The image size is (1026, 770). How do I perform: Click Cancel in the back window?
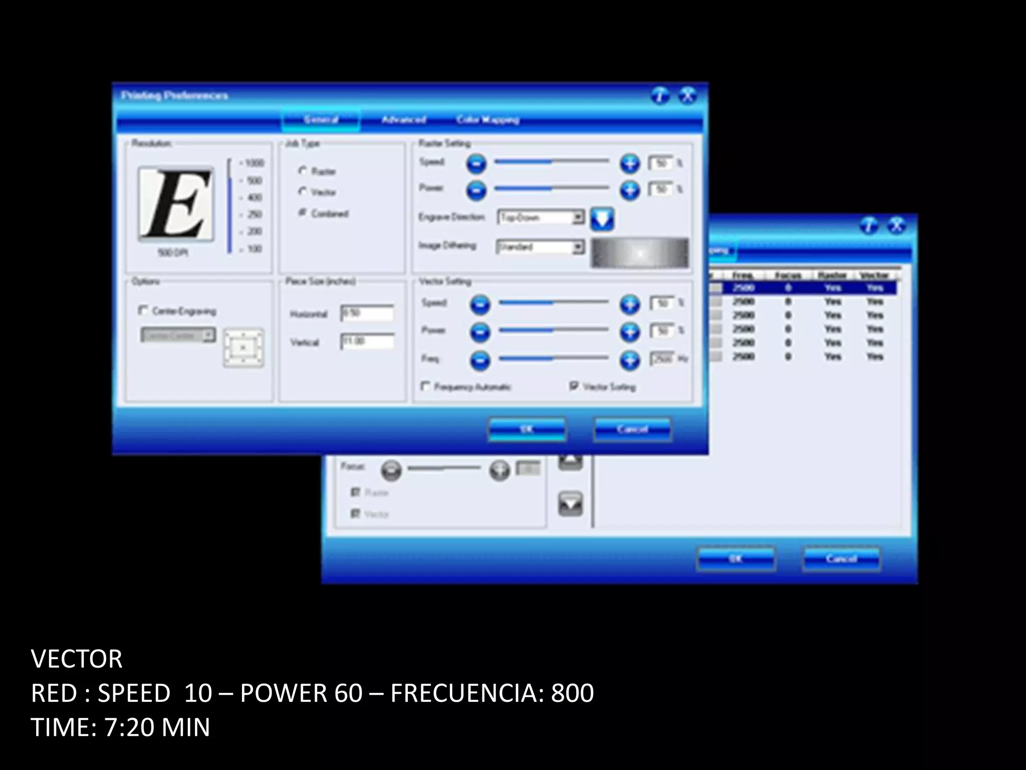pyautogui.click(x=841, y=559)
